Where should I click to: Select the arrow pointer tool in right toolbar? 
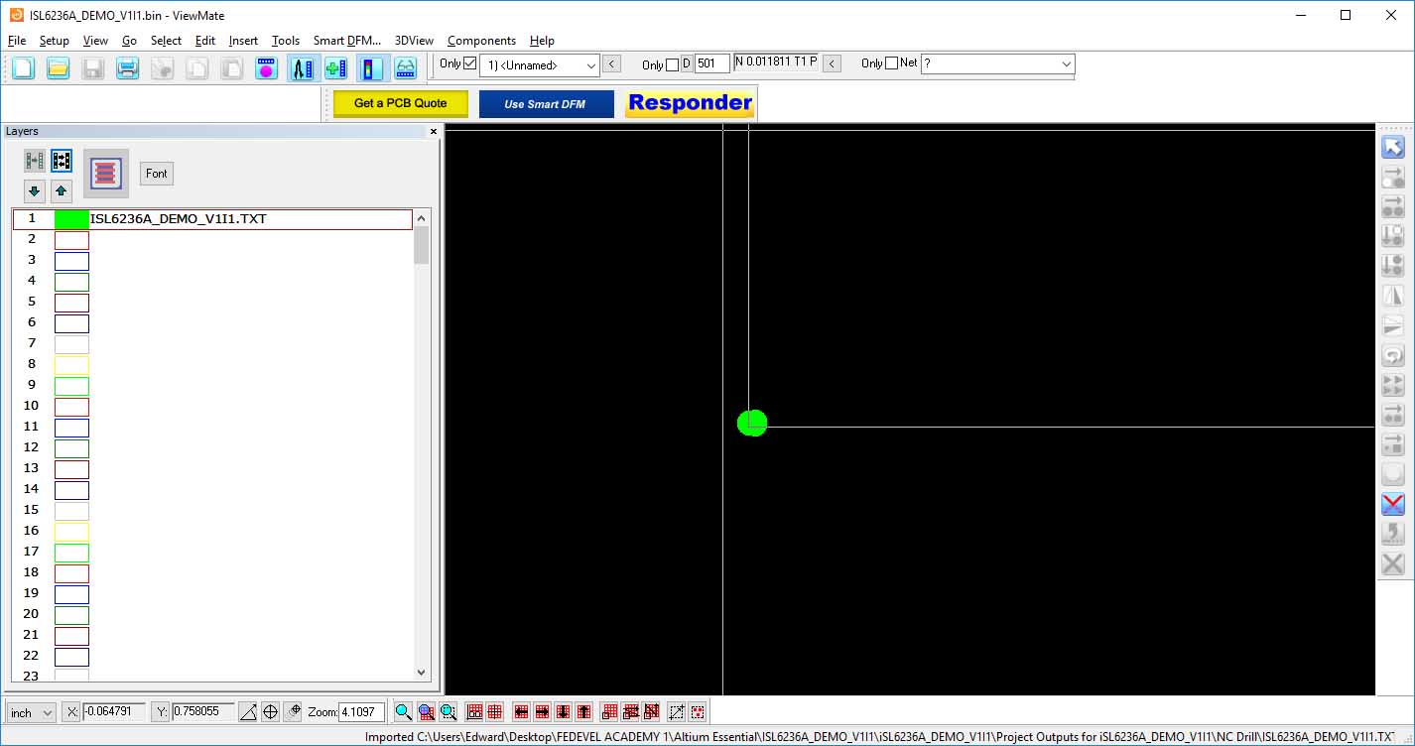1393,148
